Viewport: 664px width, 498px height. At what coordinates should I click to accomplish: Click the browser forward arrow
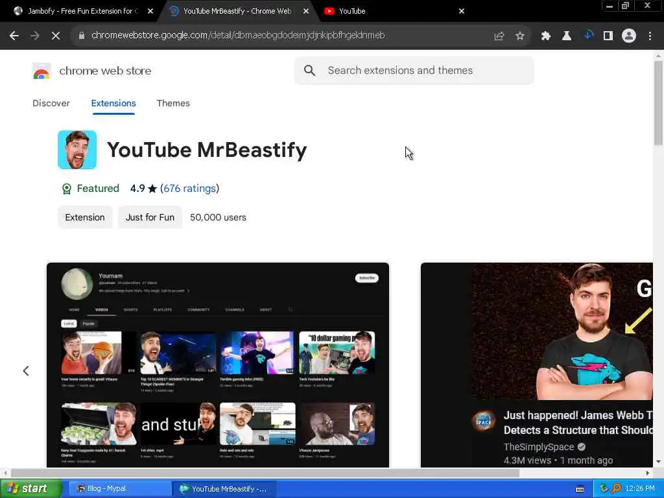click(35, 36)
